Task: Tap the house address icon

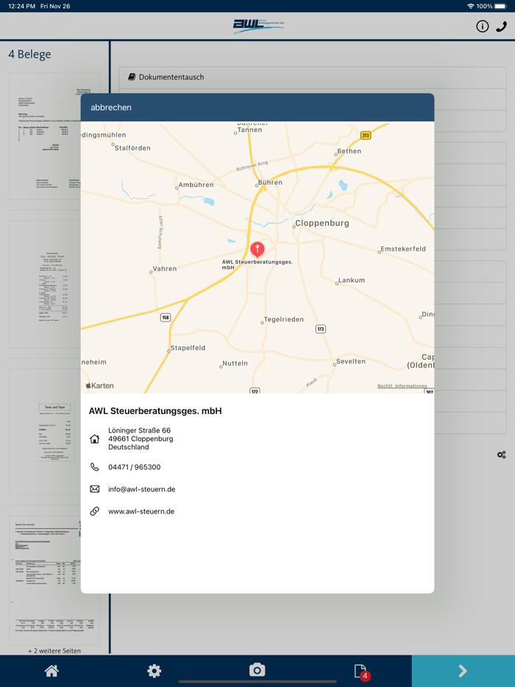Action: click(95, 438)
